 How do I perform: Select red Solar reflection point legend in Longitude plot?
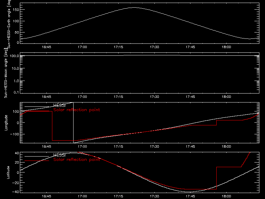(x=77, y=110)
